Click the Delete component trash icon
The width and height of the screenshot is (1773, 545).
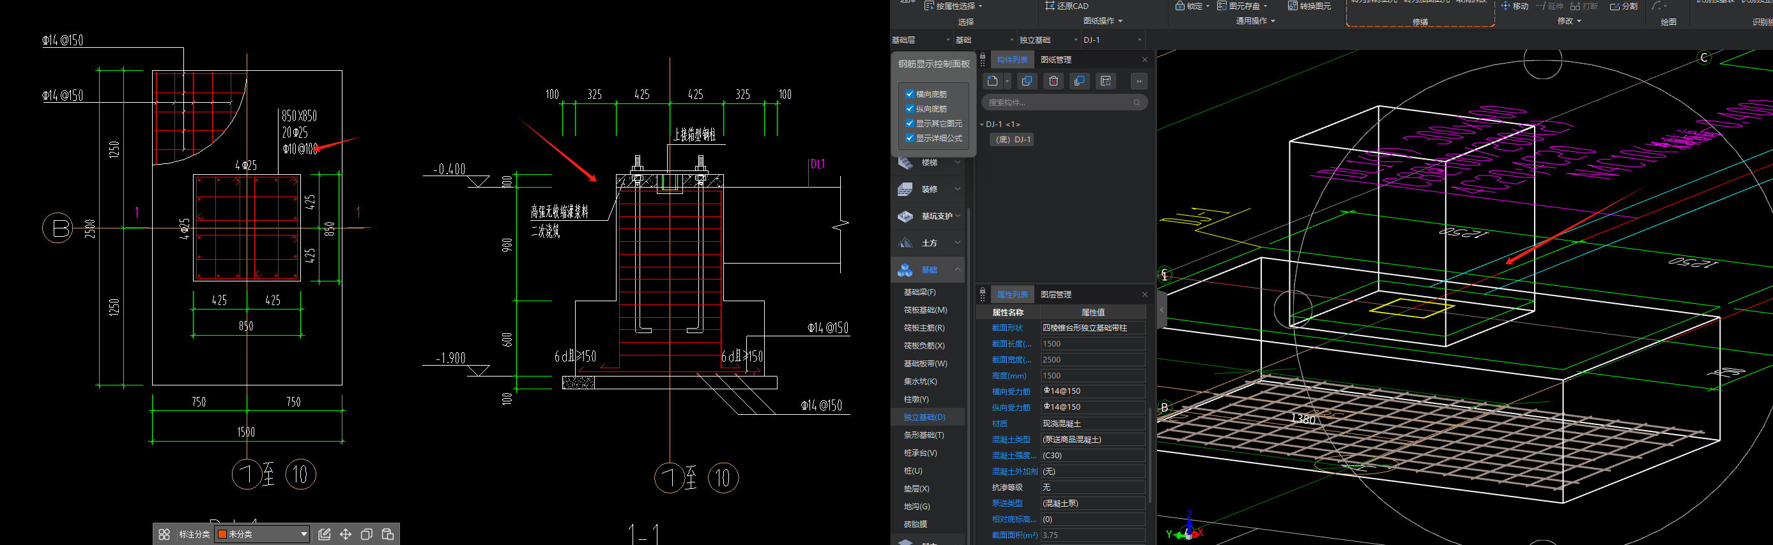tap(1053, 81)
